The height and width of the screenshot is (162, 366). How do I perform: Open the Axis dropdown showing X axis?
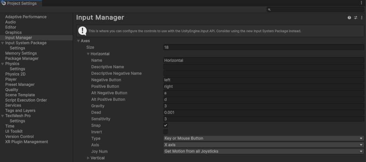click(x=264, y=145)
